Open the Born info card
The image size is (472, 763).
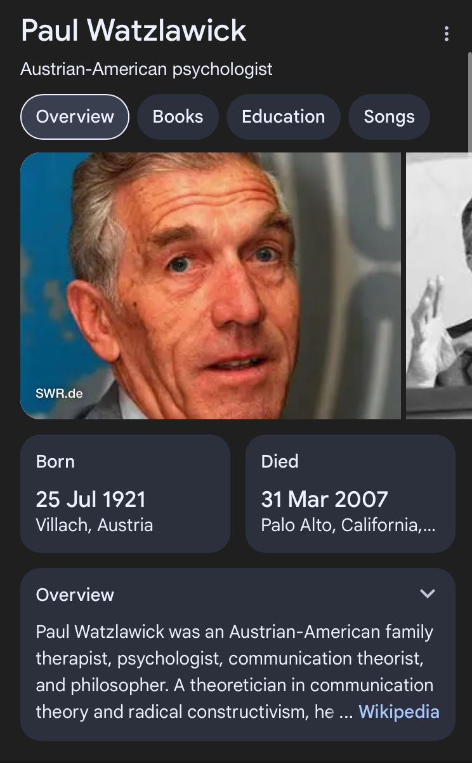point(125,493)
